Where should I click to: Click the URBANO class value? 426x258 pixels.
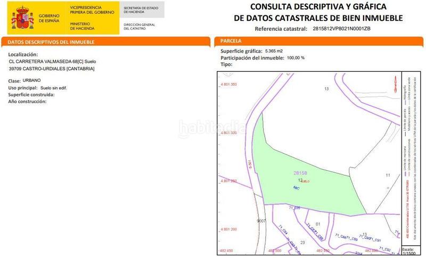[47, 80]
